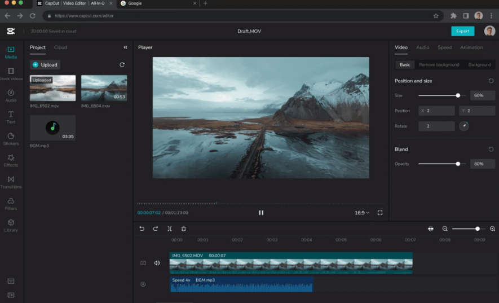Delete the selected clip
This screenshot has height=303, width=499.
[x=184, y=229]
